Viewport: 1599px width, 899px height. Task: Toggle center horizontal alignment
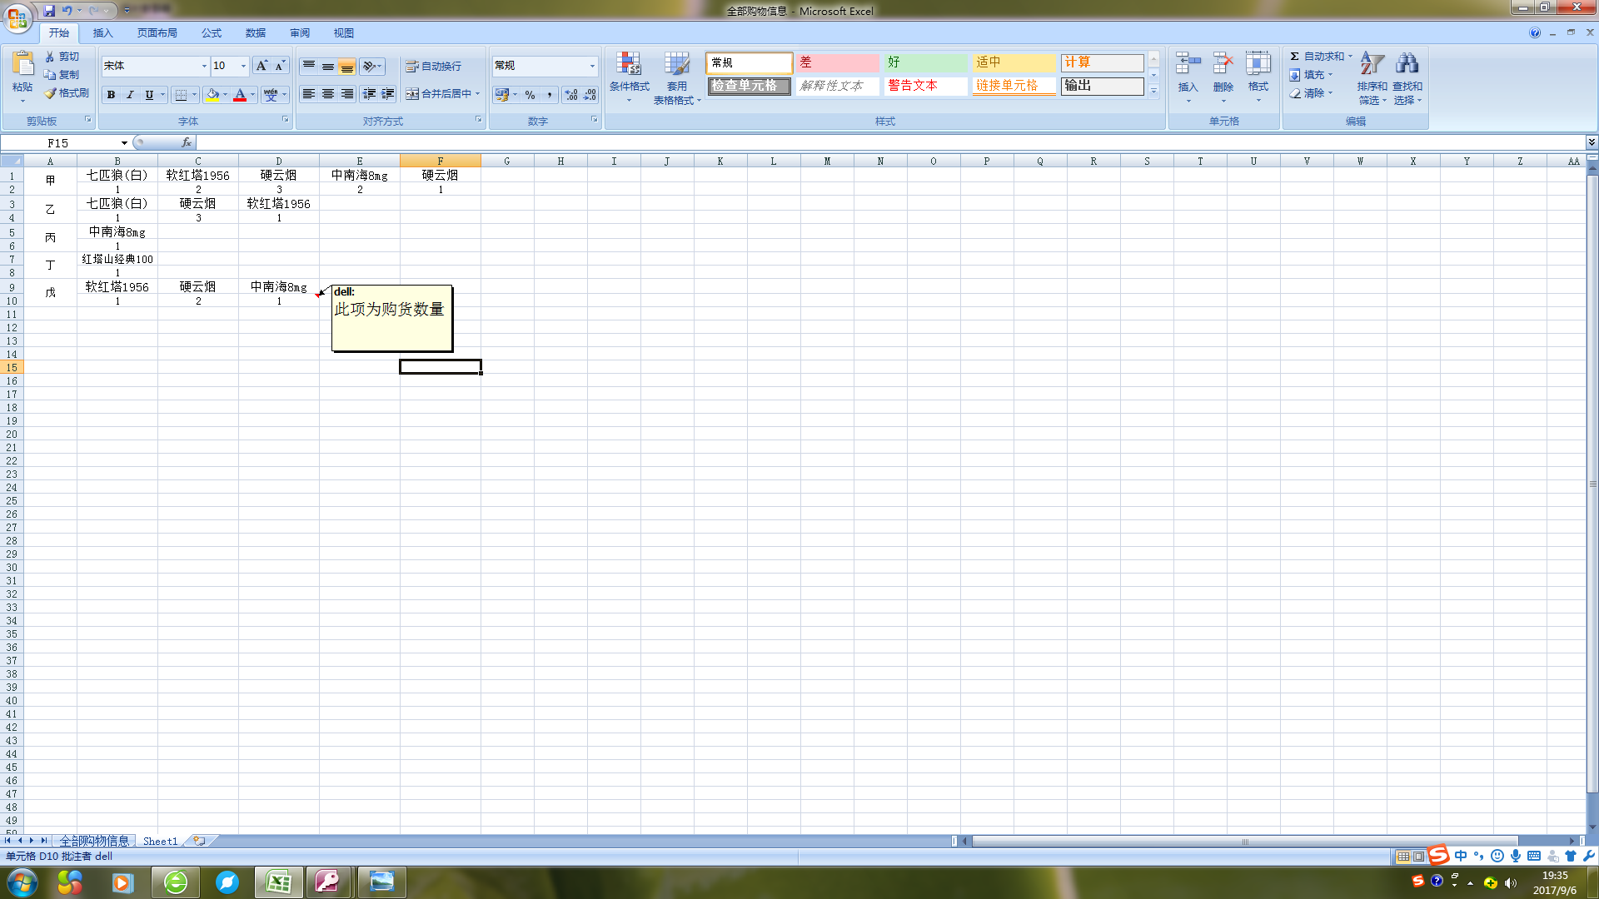tap(328, 94)
